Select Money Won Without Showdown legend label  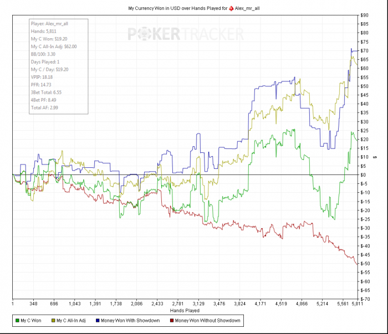tap(207, 320)
